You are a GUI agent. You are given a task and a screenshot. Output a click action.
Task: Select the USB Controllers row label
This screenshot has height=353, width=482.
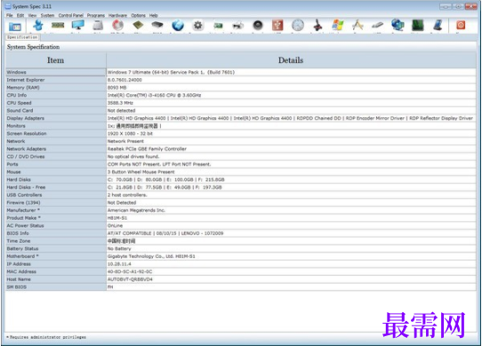56,195
